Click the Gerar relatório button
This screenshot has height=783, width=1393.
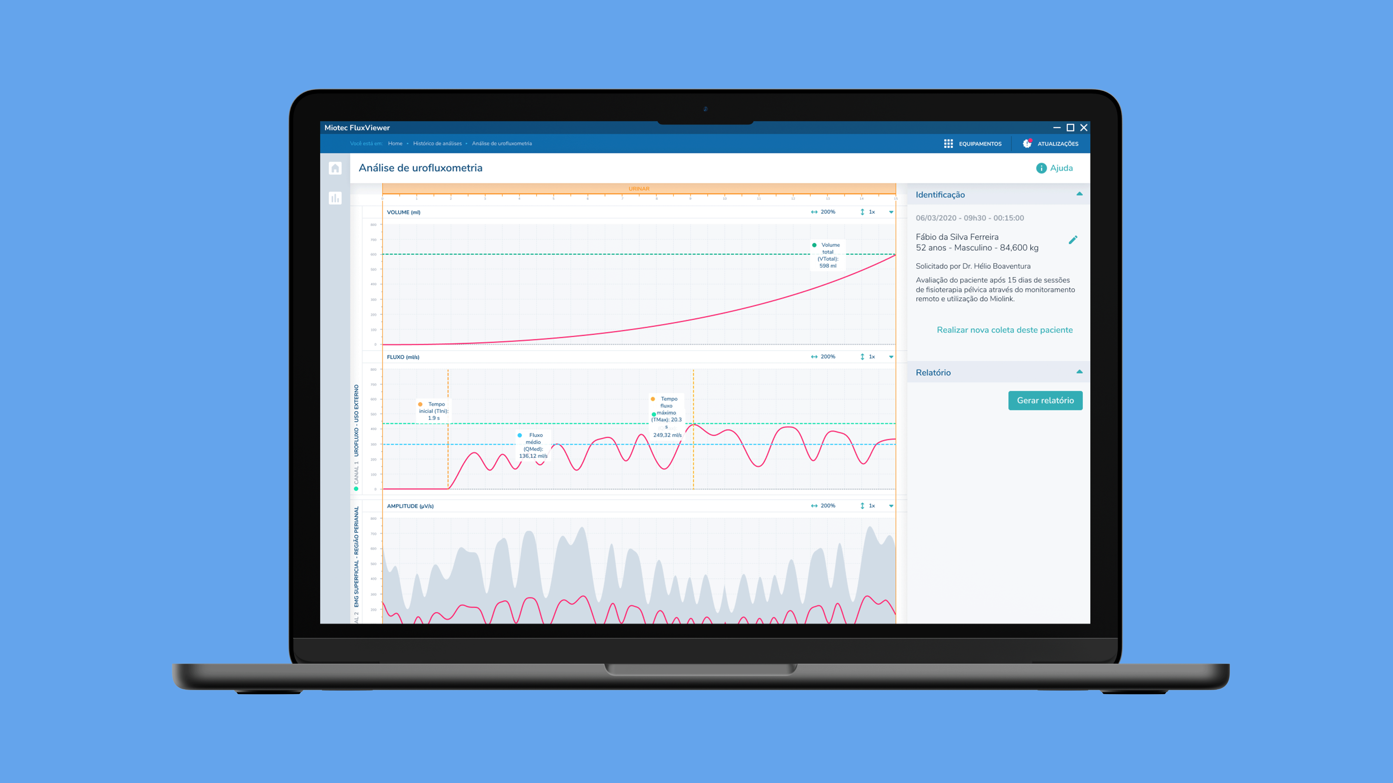[1045, 400]
